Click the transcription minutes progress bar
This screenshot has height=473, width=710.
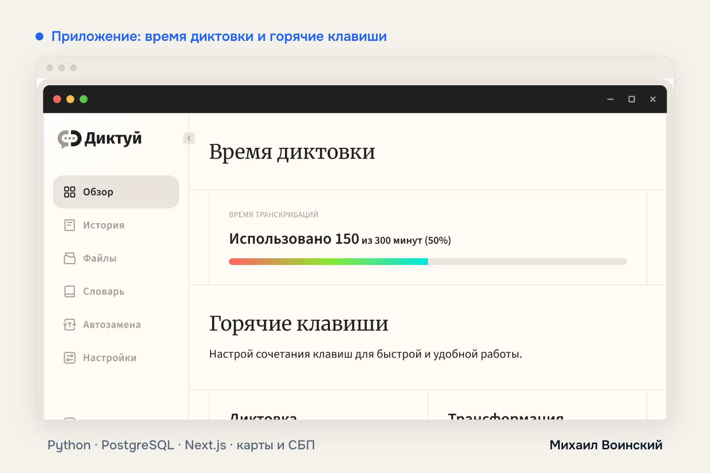[x=428, y=262]
